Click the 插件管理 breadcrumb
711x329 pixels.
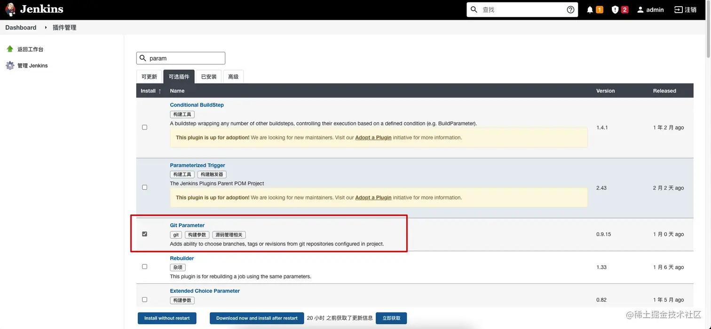pyautogui.click(x=64, y=28)
